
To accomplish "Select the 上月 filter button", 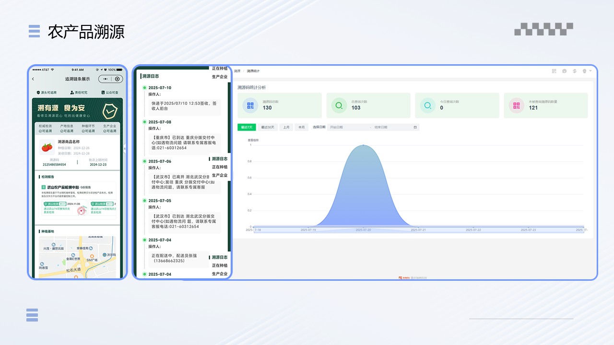I will pos(286,127).
